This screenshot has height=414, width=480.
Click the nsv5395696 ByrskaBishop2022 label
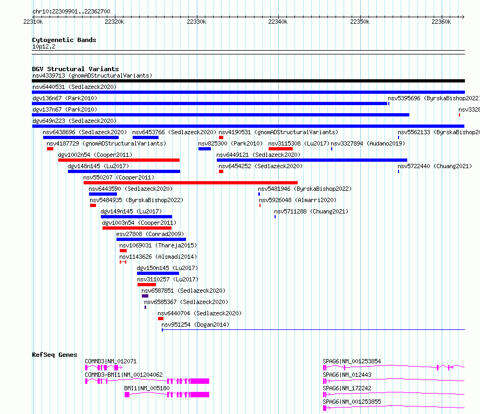tap(434, 98)
